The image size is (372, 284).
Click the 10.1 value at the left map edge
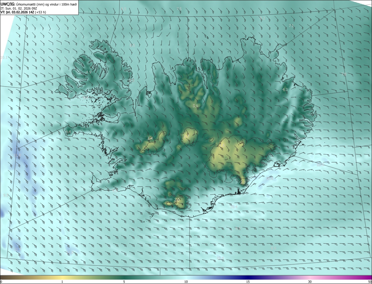click(x=4, y=57)
